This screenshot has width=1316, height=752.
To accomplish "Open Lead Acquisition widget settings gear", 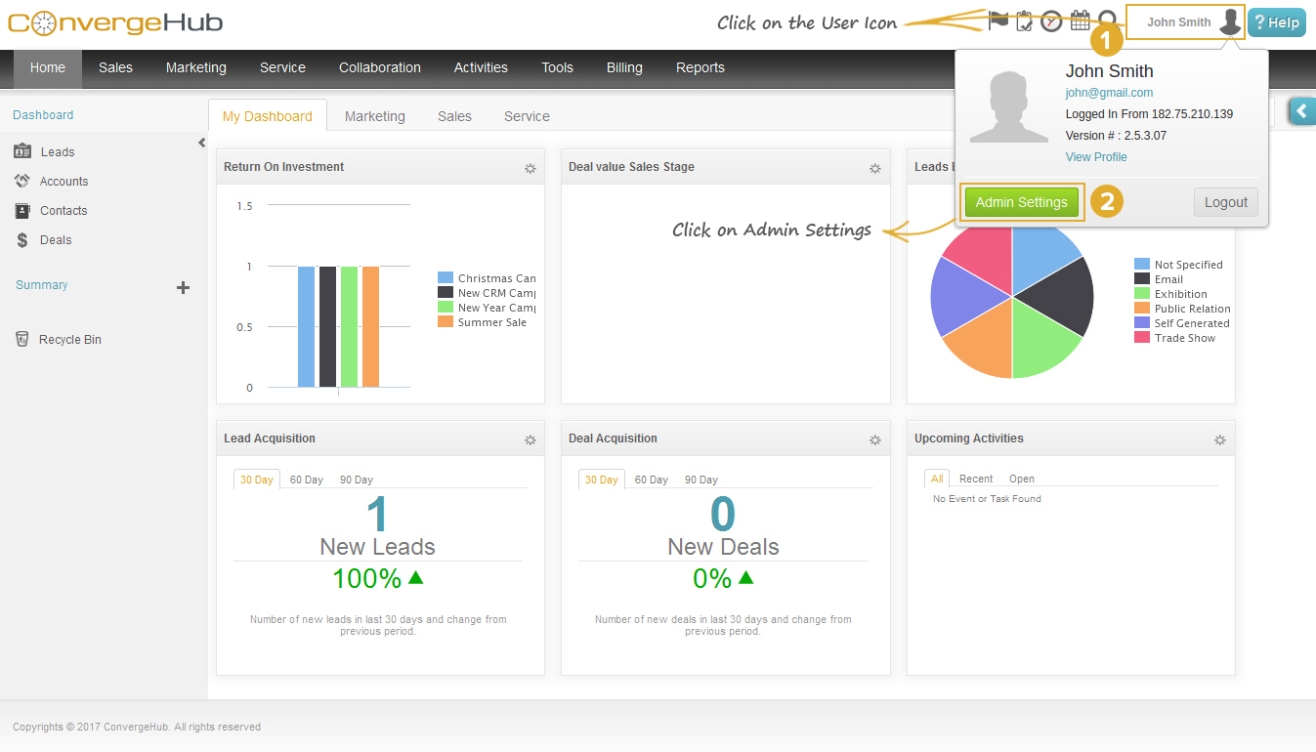I will coord(531,439).
